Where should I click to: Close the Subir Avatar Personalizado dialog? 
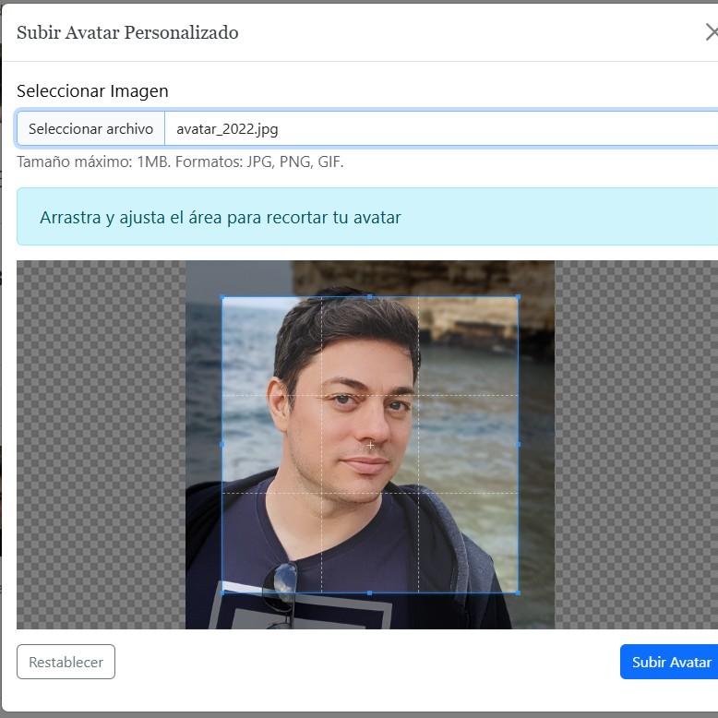[712, 32]
